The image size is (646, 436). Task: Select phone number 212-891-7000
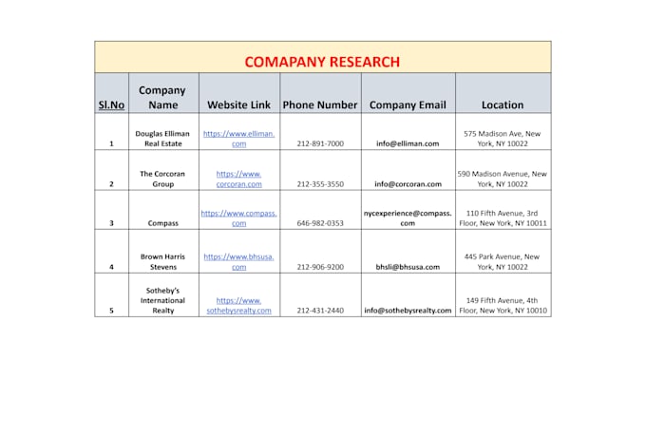(320, 143)
